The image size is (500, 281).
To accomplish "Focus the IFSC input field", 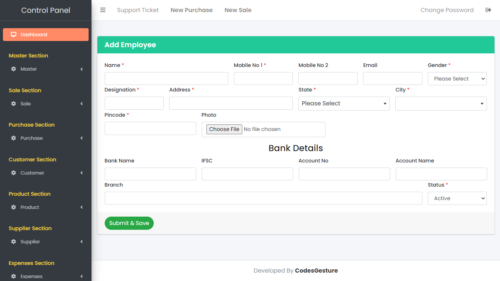I will 247,174.
